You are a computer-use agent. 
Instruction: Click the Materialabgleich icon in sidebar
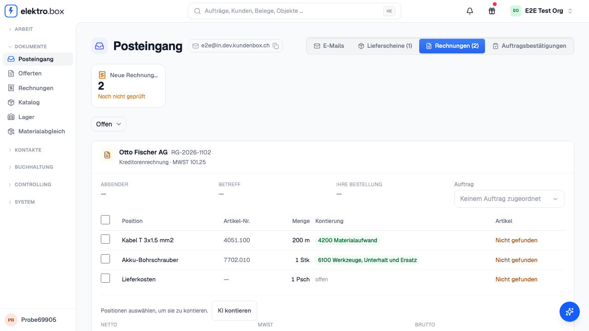pos(11,131)
